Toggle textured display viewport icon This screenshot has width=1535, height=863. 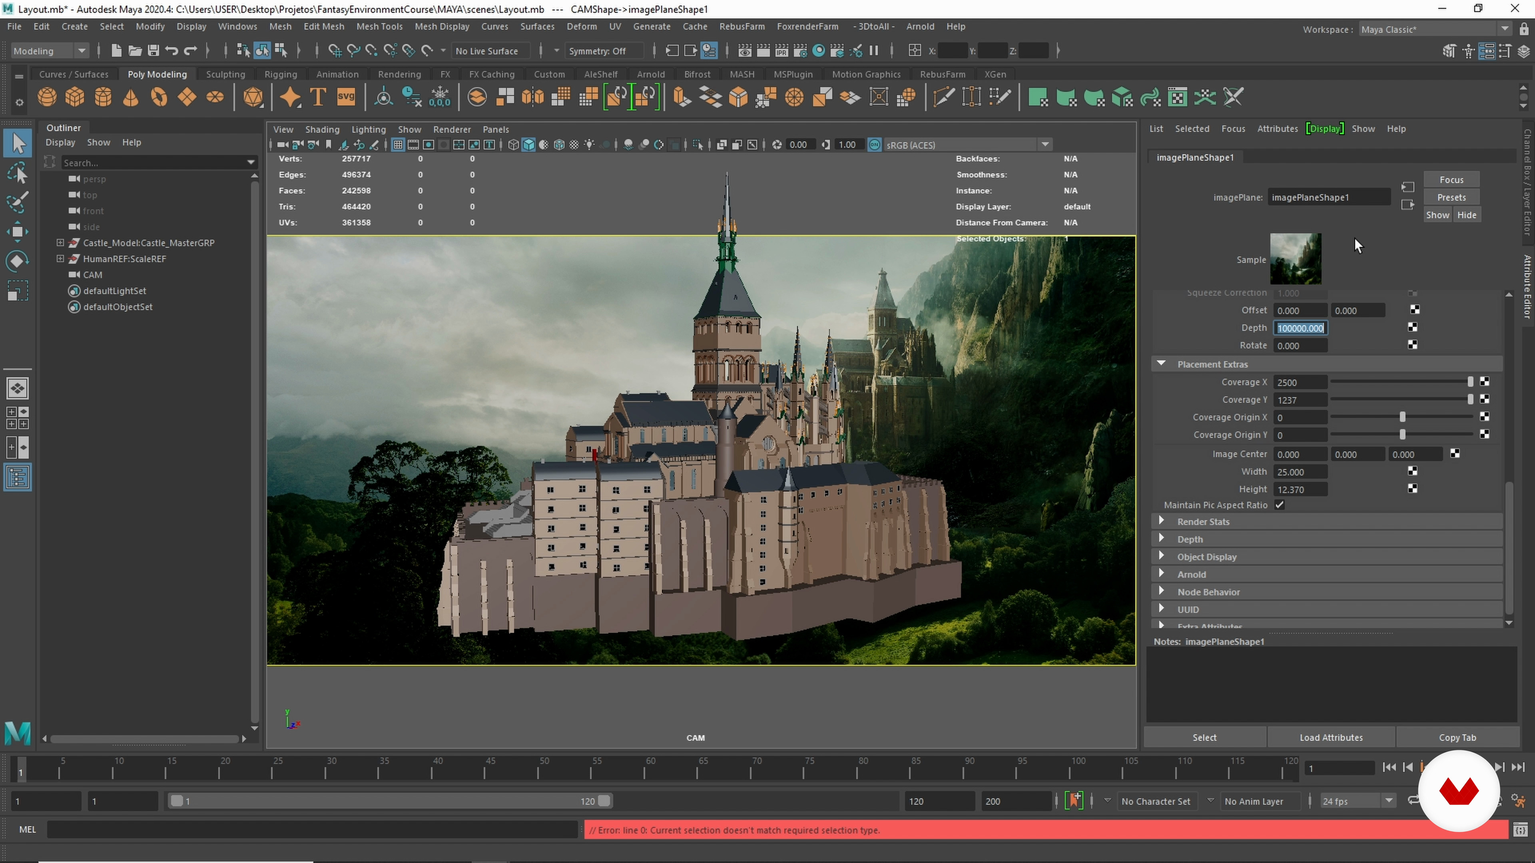(x=574, y=145)
